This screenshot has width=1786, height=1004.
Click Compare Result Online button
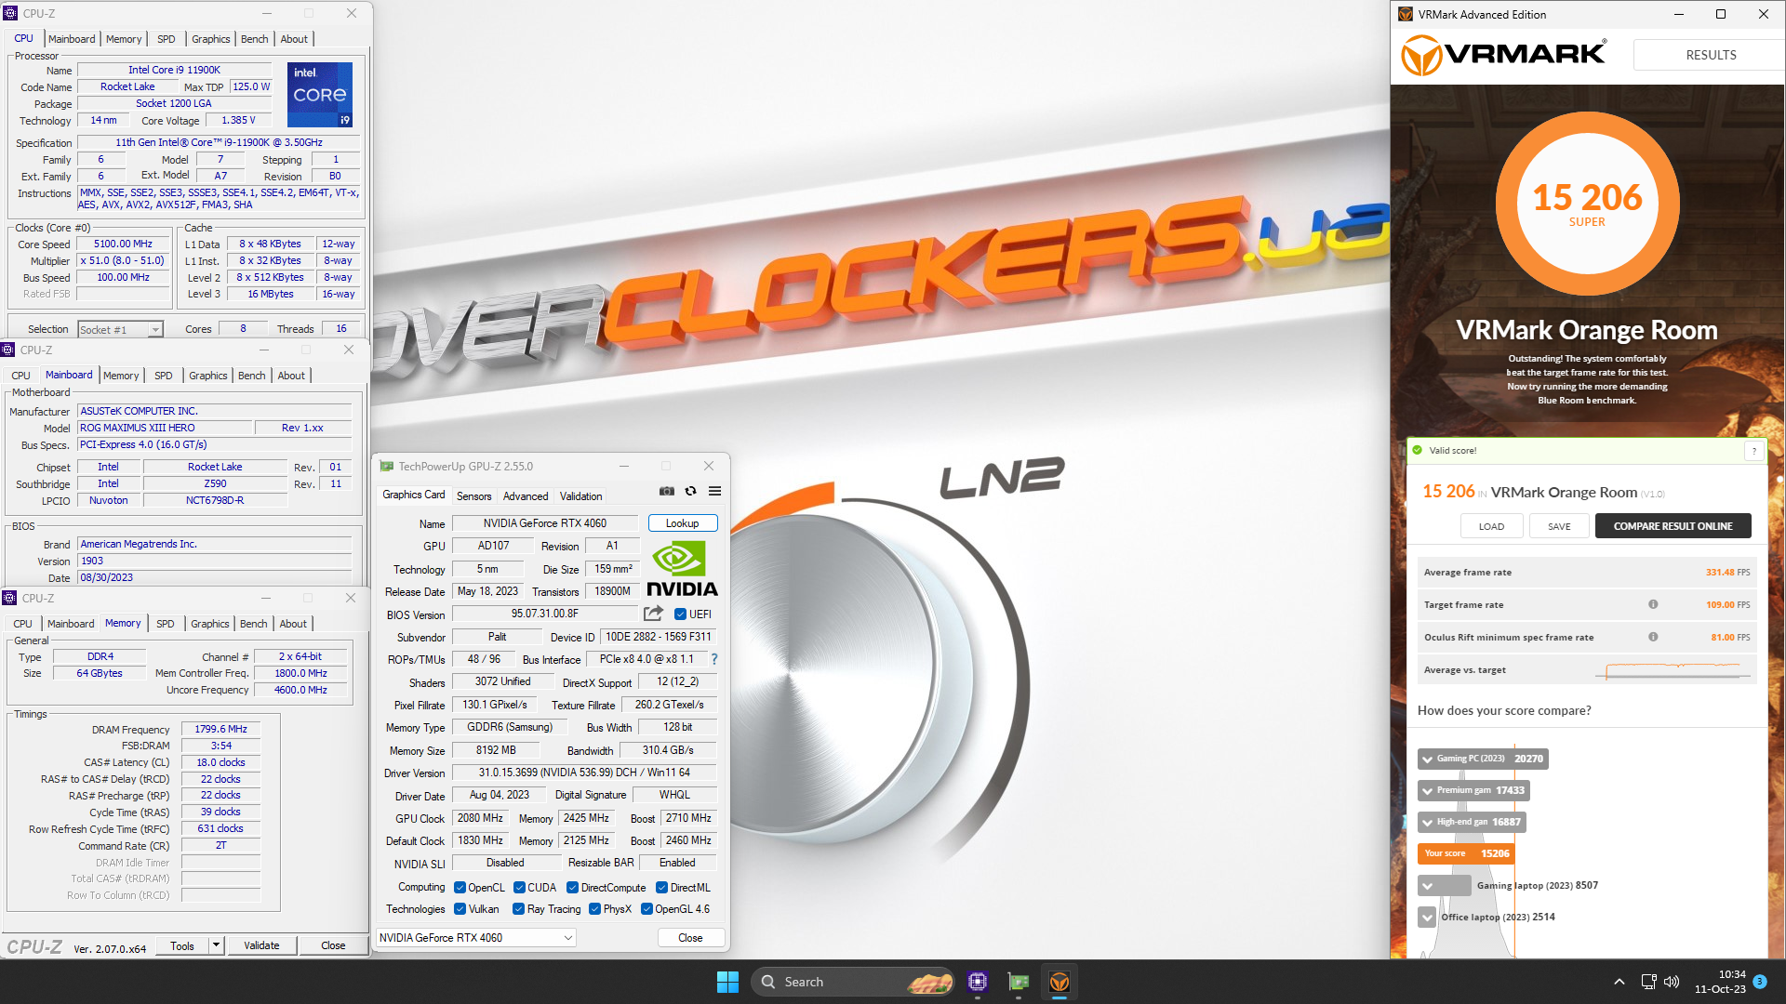tap(1673, 526)
